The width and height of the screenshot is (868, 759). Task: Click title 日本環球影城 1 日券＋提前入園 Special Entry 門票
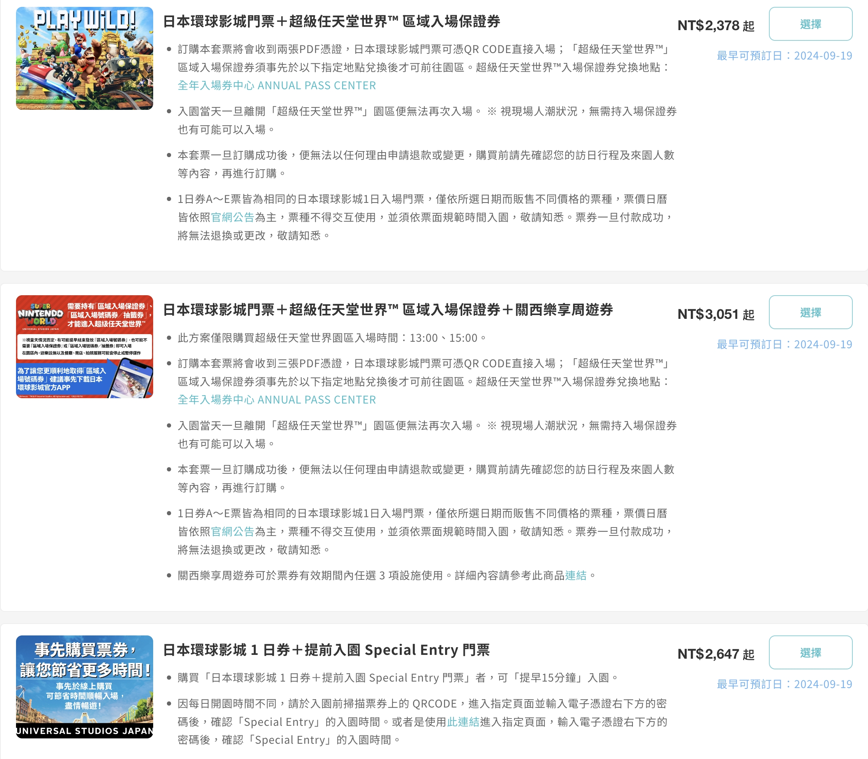(326, 650)
